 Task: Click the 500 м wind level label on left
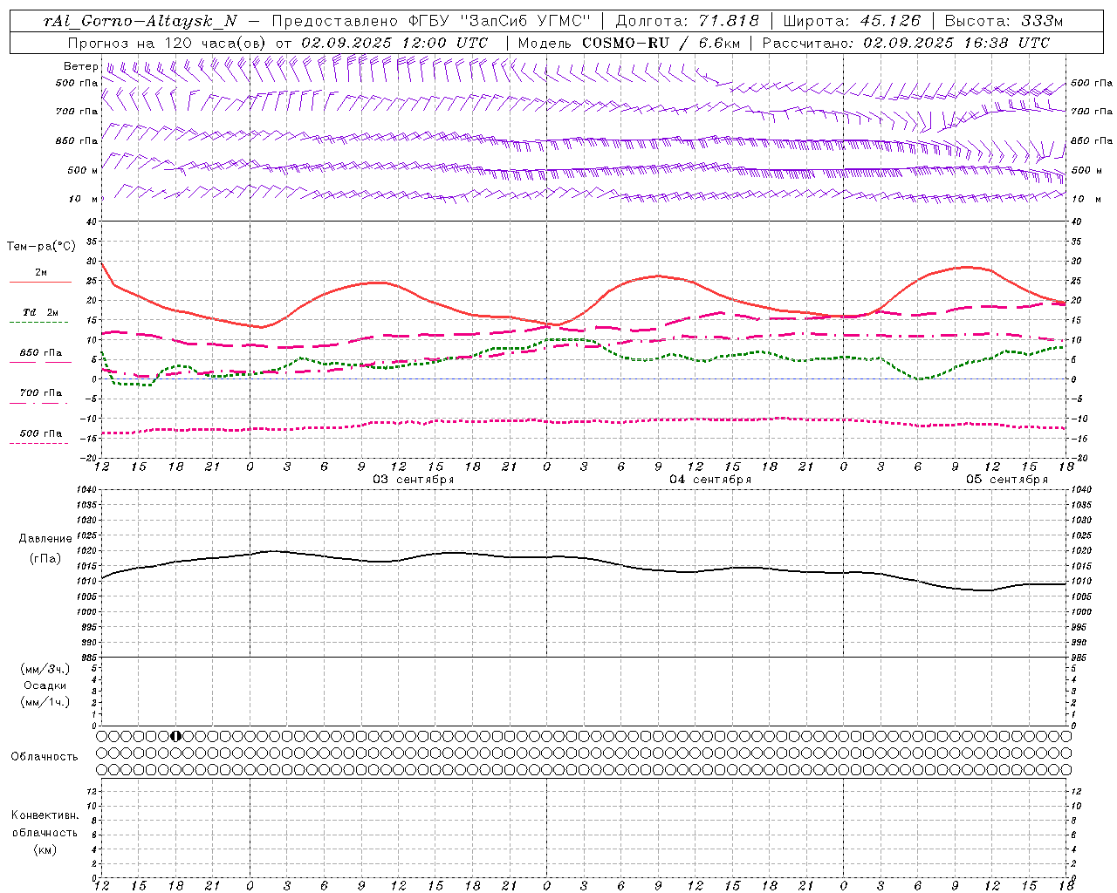tap(83, 170)
